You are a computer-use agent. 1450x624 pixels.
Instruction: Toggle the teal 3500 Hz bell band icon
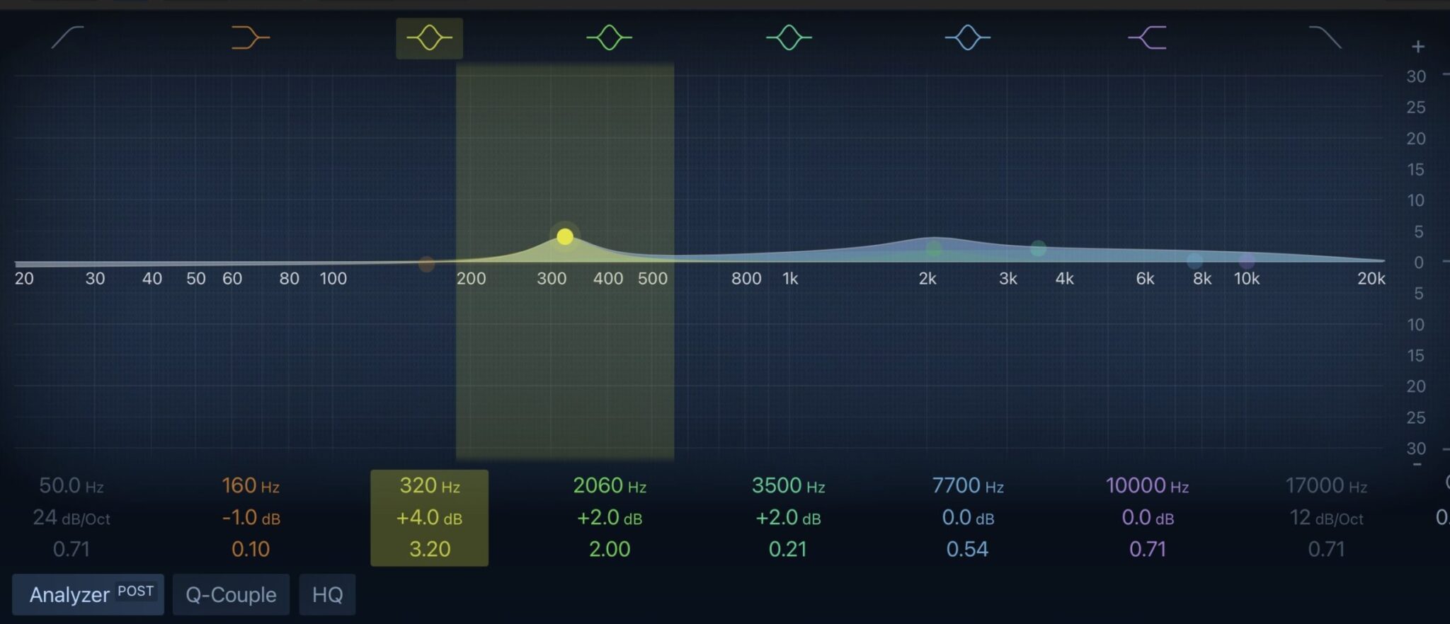pyautogui.click(x=789, y=37)
